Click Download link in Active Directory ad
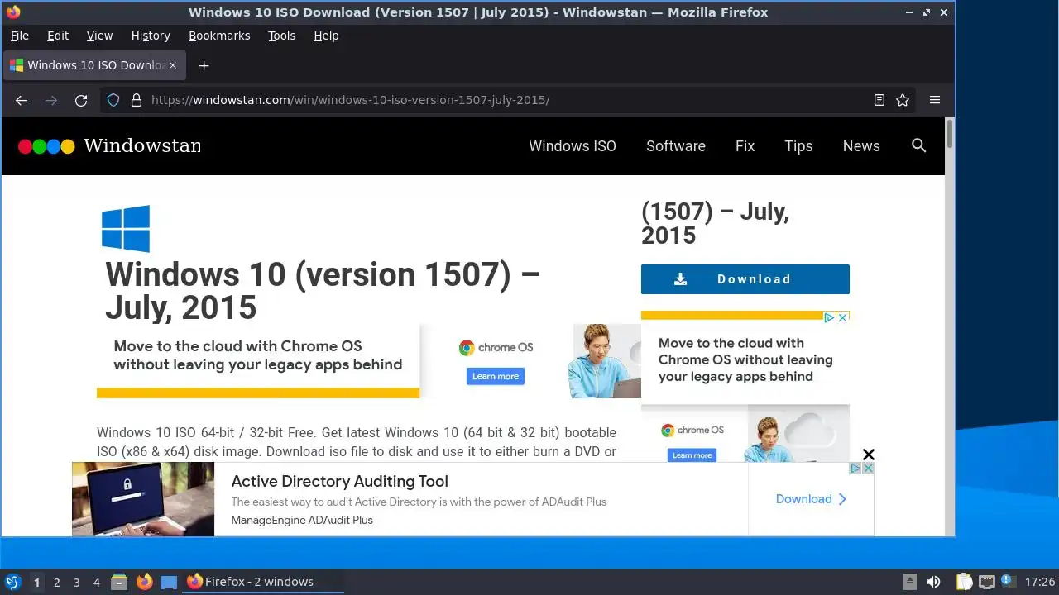 click(811, 499)
